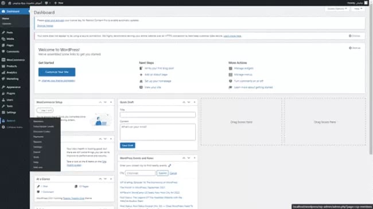Open Plugins via its plug icon

(3, 94)
